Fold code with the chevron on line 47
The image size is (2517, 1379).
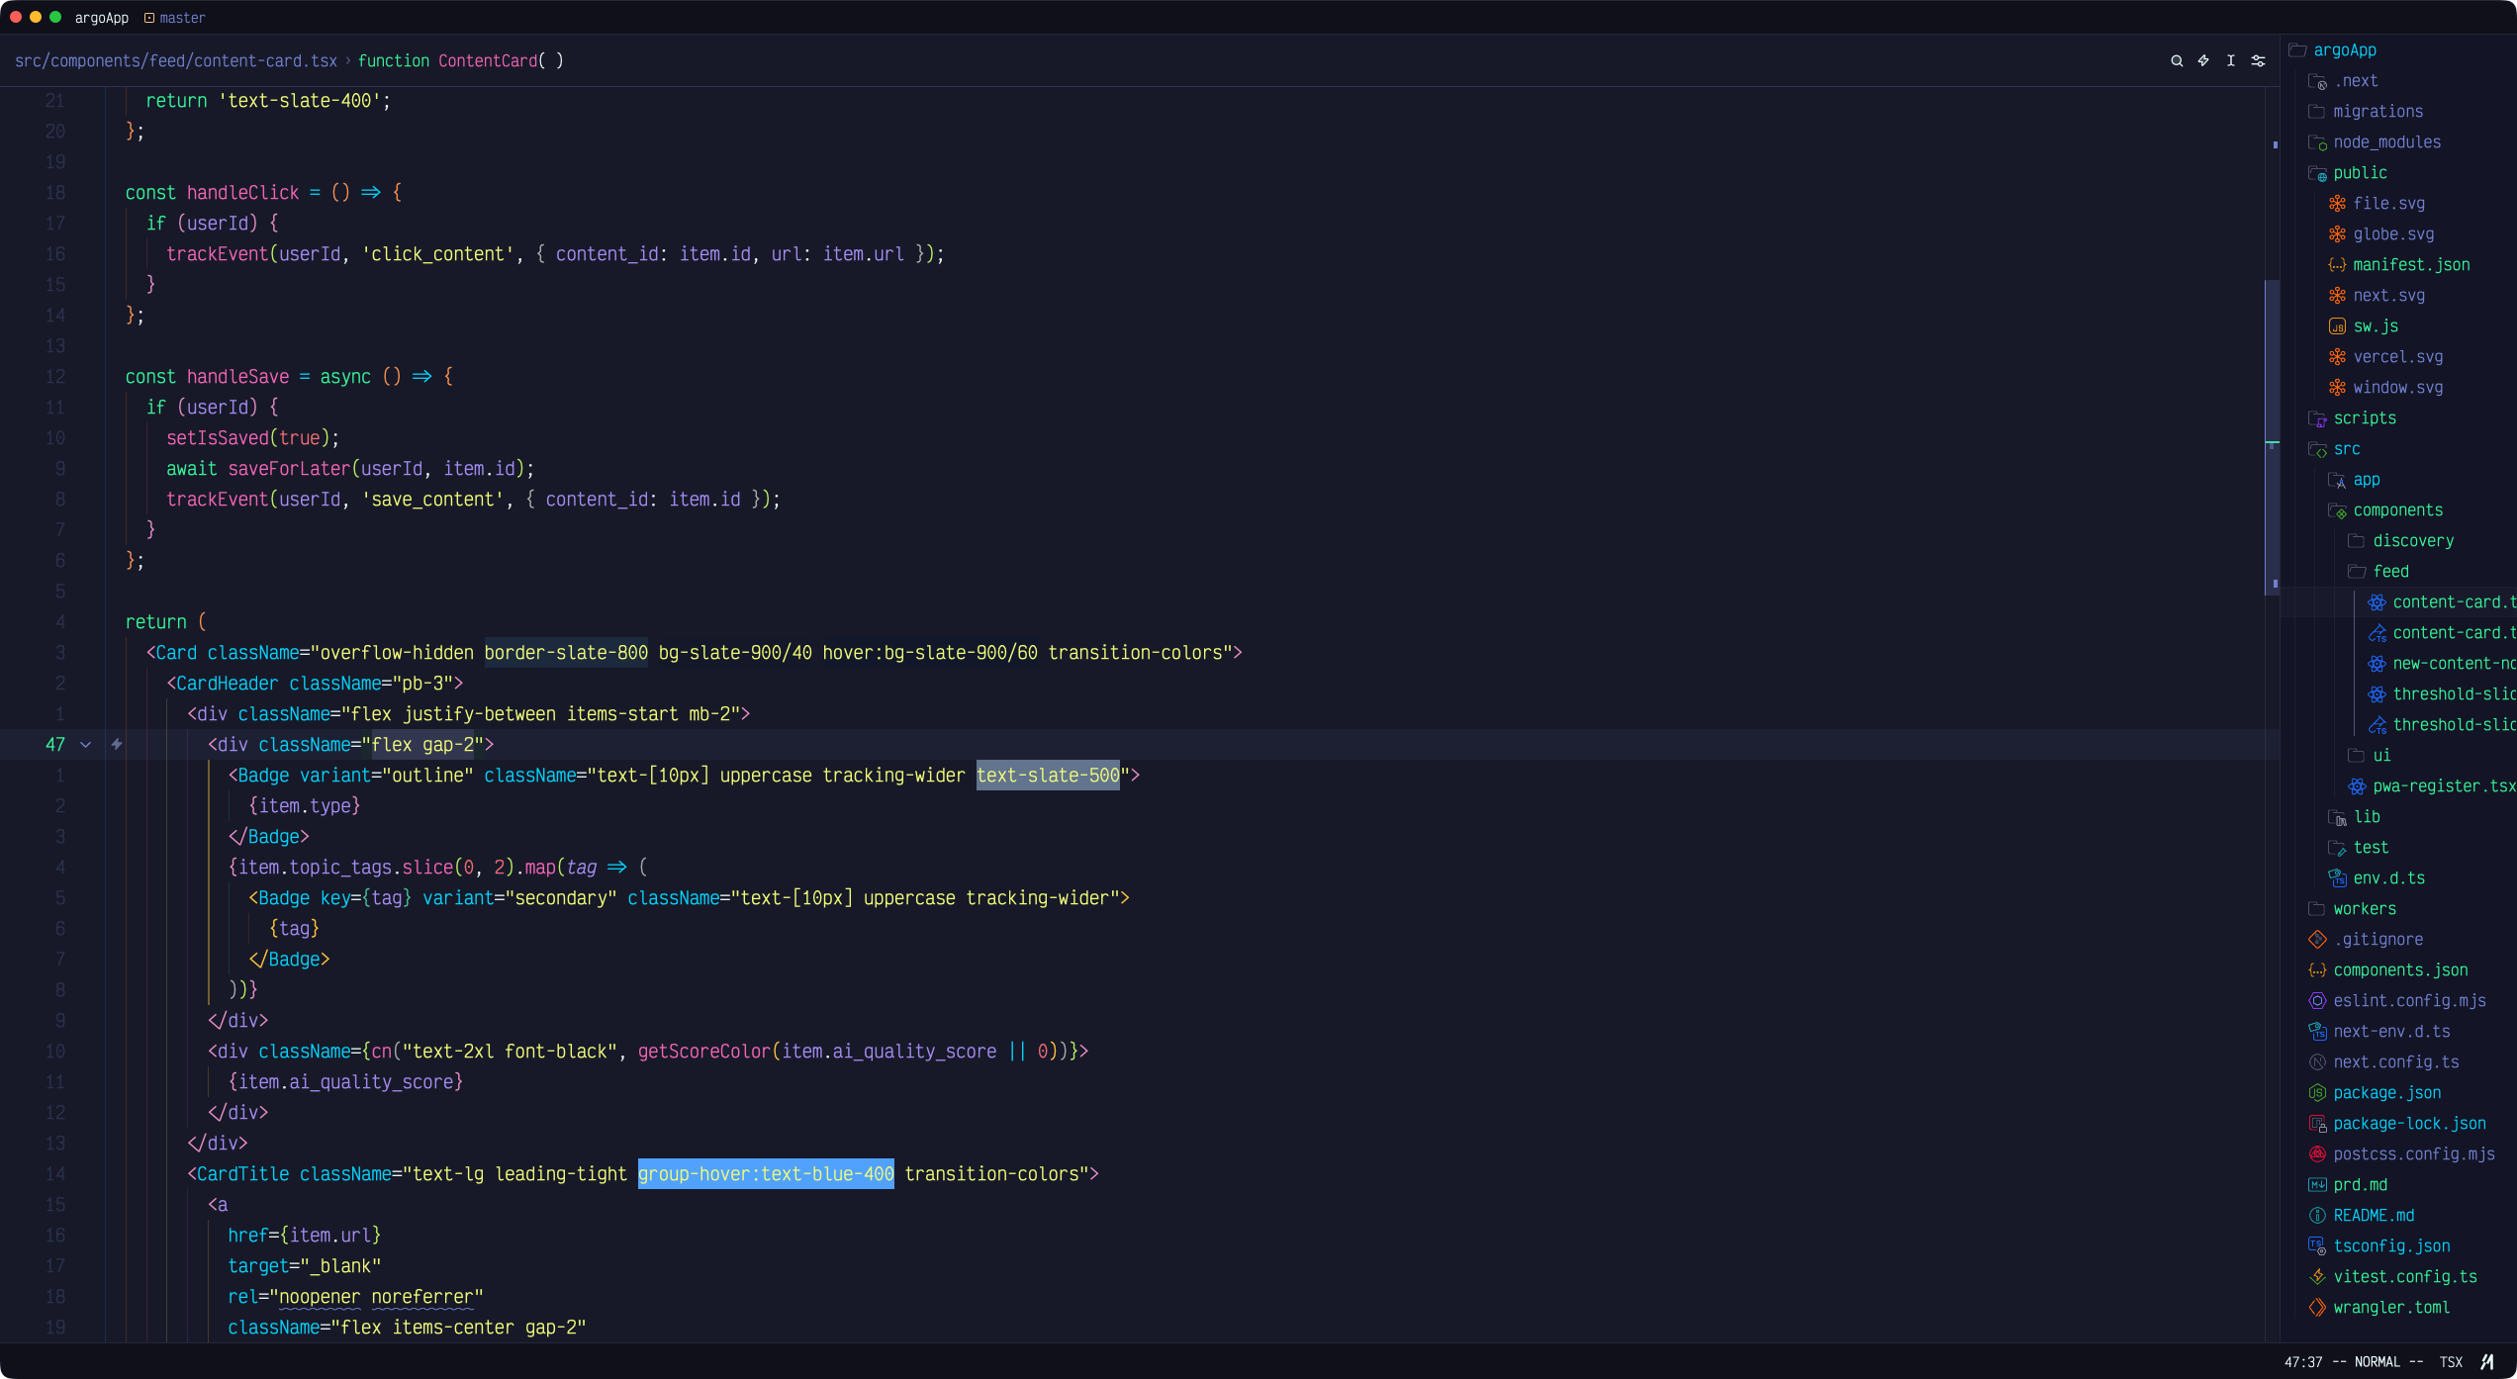click(86, 745)
